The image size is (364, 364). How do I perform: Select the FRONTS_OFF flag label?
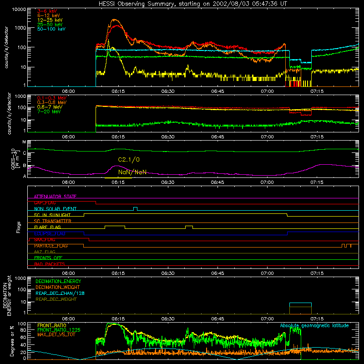point(48,258)
